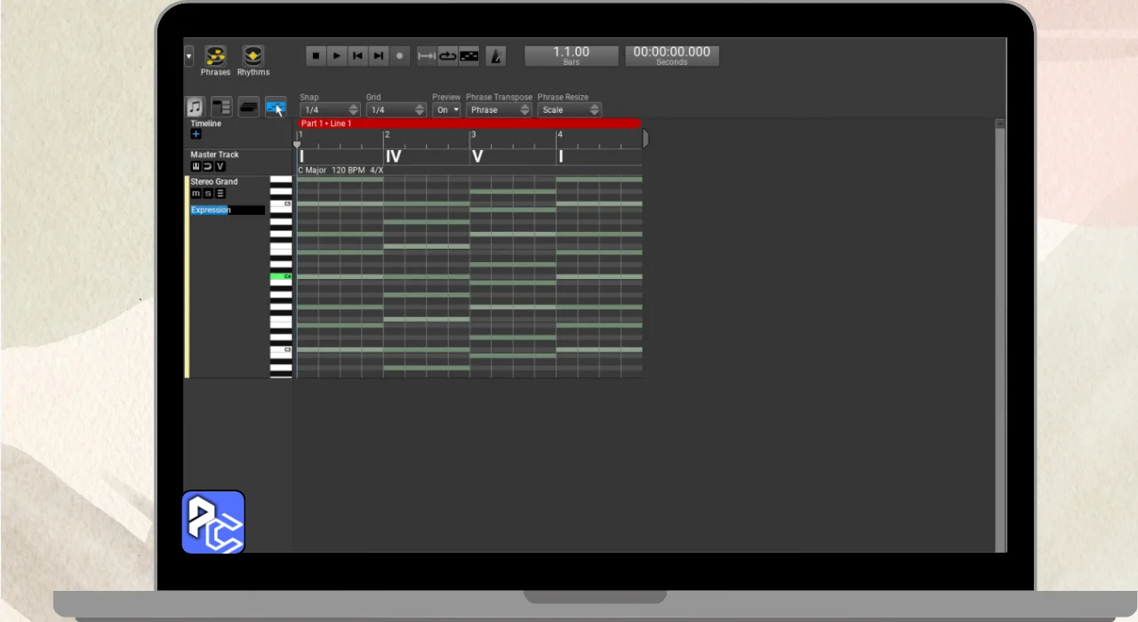Image resolution: width=1138 pixels, height=622 pixels.
Task: Click the highlighted C4 piano key
Action: (x=281, y=276)
